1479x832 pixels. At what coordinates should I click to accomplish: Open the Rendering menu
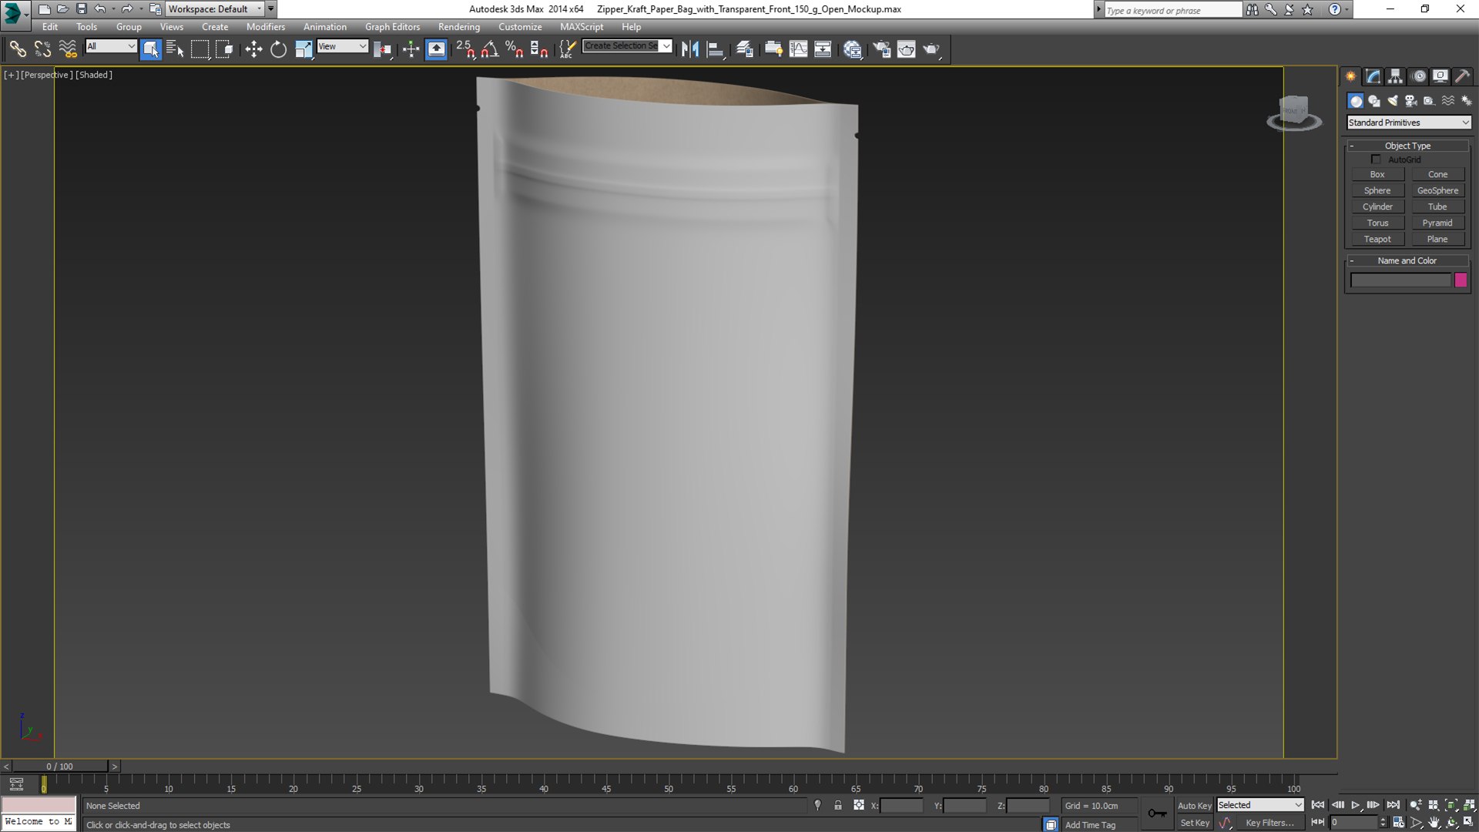tap(458, 26)
